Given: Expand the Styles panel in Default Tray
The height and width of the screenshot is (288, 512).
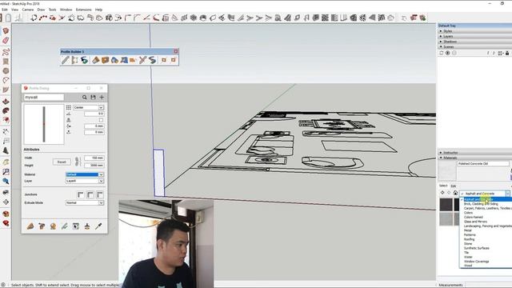Looking at the screenshot, I should [474, 31].
